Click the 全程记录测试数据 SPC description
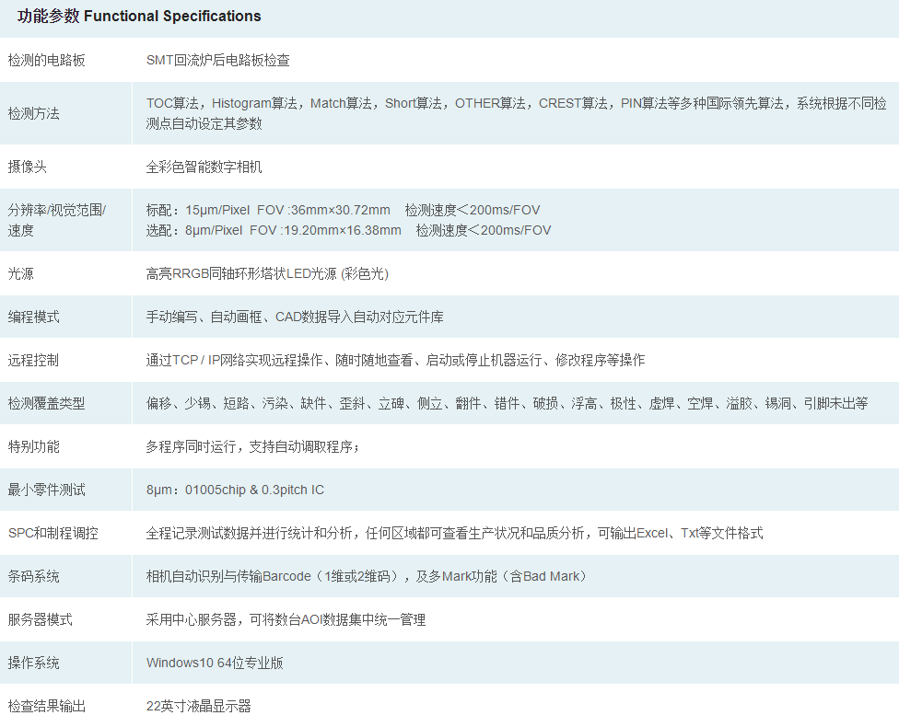Image resolution: width=899 pixels, height=727 pixels. coord(455,533)
